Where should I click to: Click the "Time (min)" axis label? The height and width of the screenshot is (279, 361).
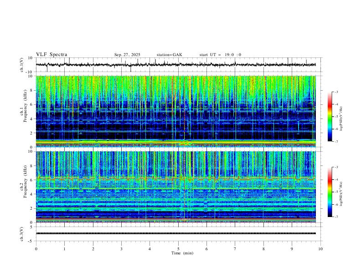(x=182, y=253)
